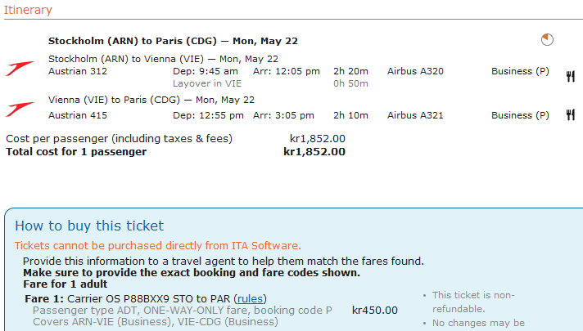Viewport: 583px width, 331px height.
Task: Click the total cost kr1,852.00 amount
Action: point(314,151)
